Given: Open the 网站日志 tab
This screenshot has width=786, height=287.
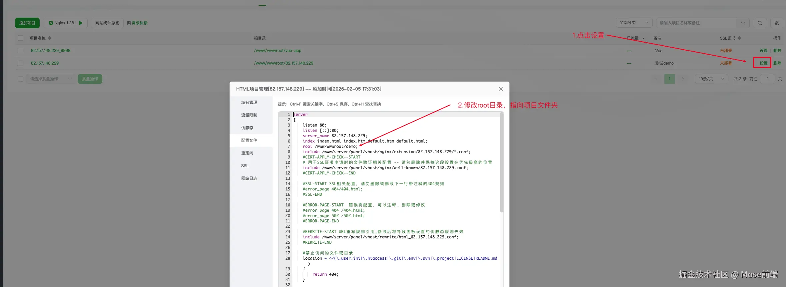Looking at the screenshot, I should tap(249, 178).
